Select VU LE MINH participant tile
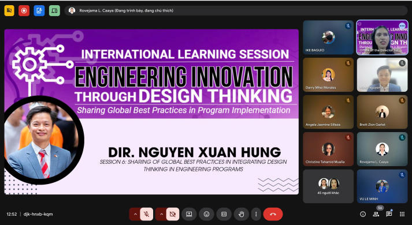This screenshot has height=225, width=412. point(383,186)
